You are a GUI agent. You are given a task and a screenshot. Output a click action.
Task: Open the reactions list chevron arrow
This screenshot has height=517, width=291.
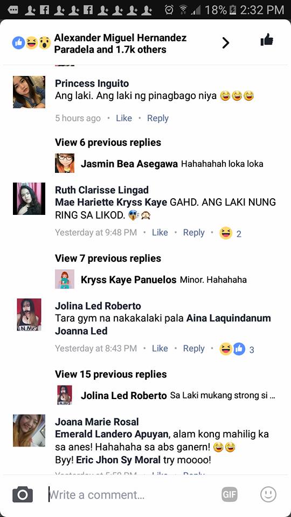226,43
